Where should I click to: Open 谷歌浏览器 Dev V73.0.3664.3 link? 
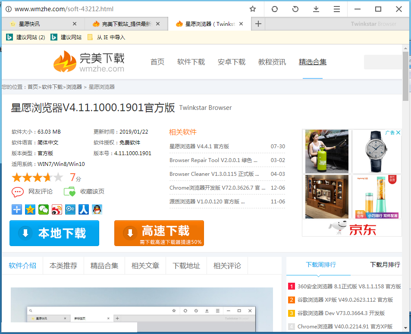point(341,313)
